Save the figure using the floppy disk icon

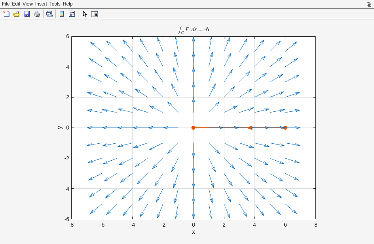27,14
